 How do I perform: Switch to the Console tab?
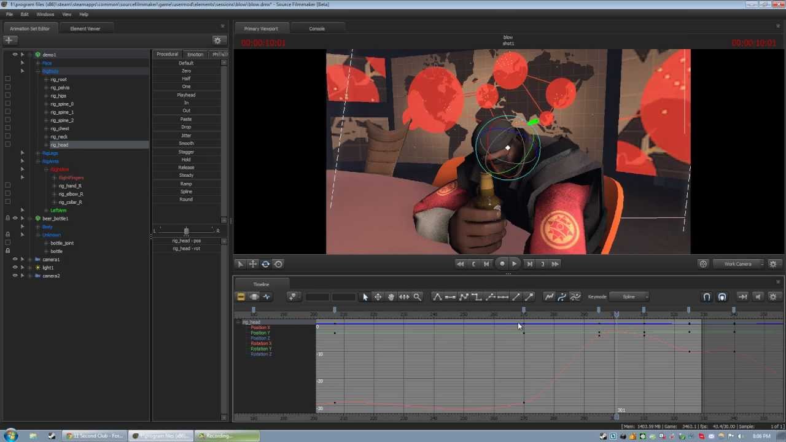point(317,28)
